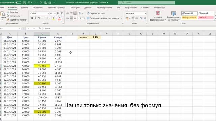Viewport: 216px width, 121px height.
Task: Switch to the Вставка tab
Action: coord(24,8)
